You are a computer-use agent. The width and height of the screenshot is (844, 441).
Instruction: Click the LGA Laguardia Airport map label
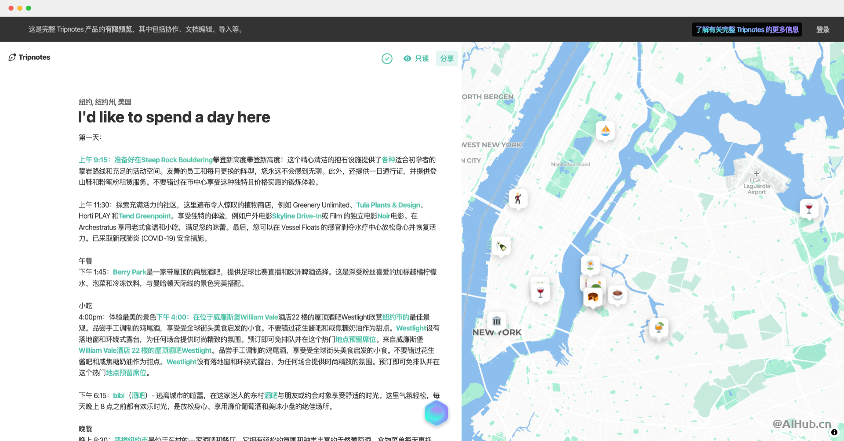(x=757, y=186)
